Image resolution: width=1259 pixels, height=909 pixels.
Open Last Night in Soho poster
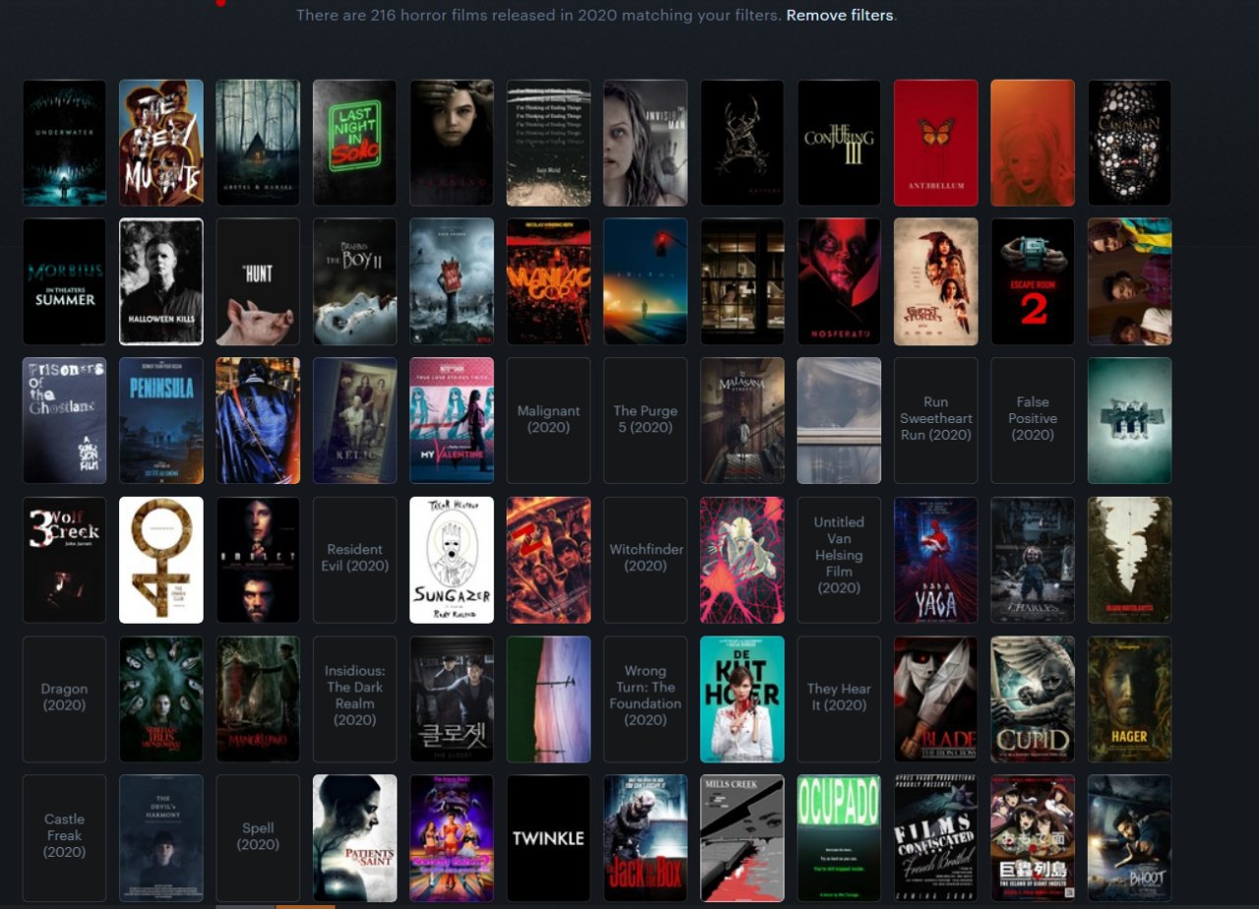coord(355,143)
